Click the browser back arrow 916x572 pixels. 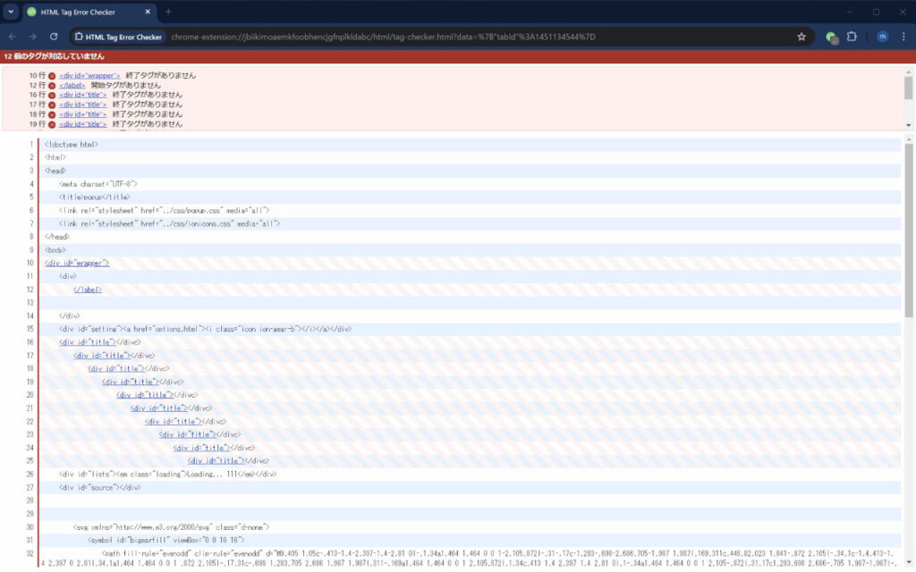pyautogui.click(x=13, y=36)
